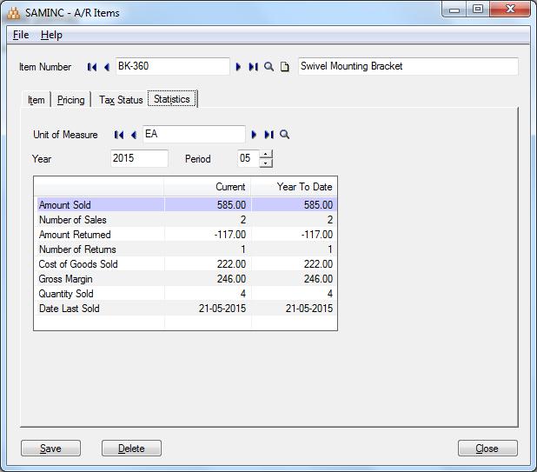537x472 pixels.
Task: Open the Item Number finder magnifier
Action: (x=269, y=67)
